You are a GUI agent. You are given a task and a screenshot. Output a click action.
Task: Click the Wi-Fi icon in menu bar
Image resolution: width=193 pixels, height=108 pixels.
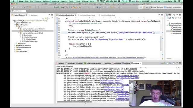130,1
